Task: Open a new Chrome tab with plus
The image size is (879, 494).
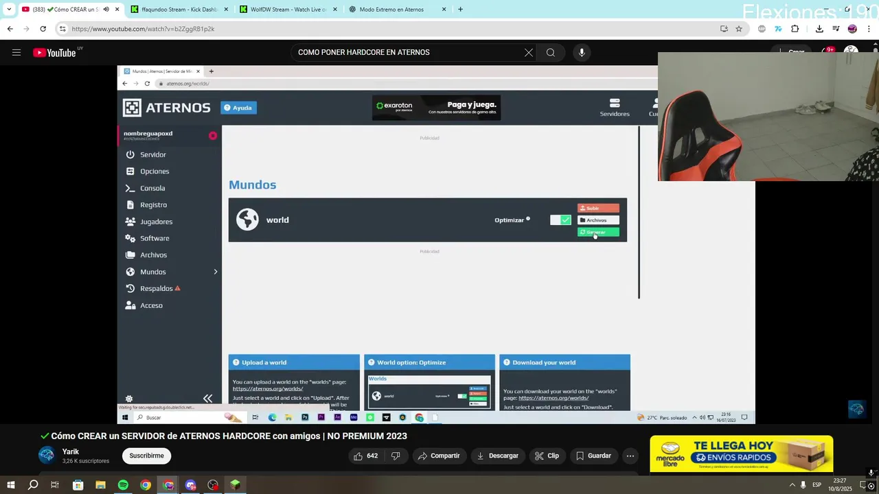Action: click(460, 10)
